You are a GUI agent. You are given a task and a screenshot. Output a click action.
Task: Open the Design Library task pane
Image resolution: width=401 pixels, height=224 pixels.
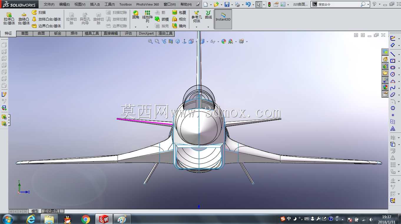[385, 66]
